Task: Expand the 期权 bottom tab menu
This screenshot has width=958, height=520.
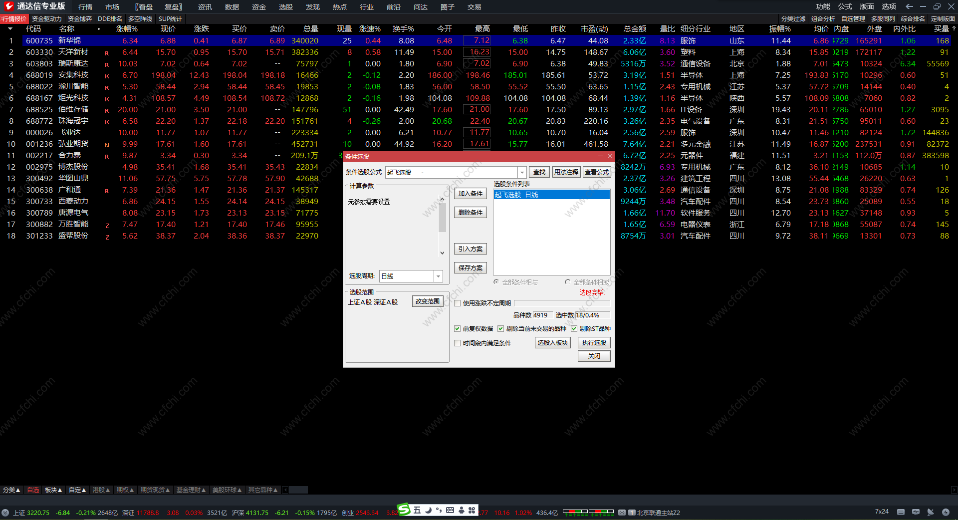Action: pos(125,490)
